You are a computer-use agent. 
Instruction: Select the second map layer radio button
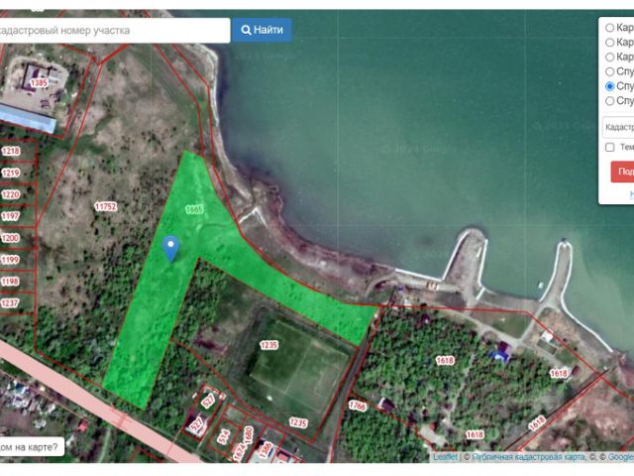(x=609, y=43)
